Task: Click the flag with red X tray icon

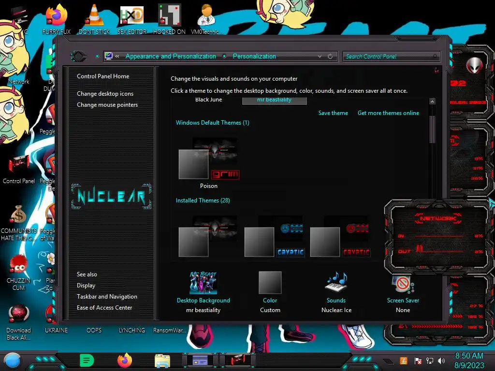Action: pyautogui.click(x=418, y=360)
